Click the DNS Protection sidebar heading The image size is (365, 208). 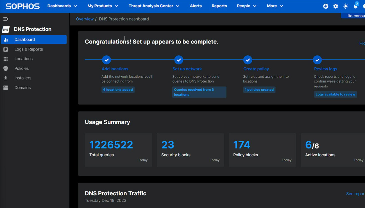(x=33, y=29)
